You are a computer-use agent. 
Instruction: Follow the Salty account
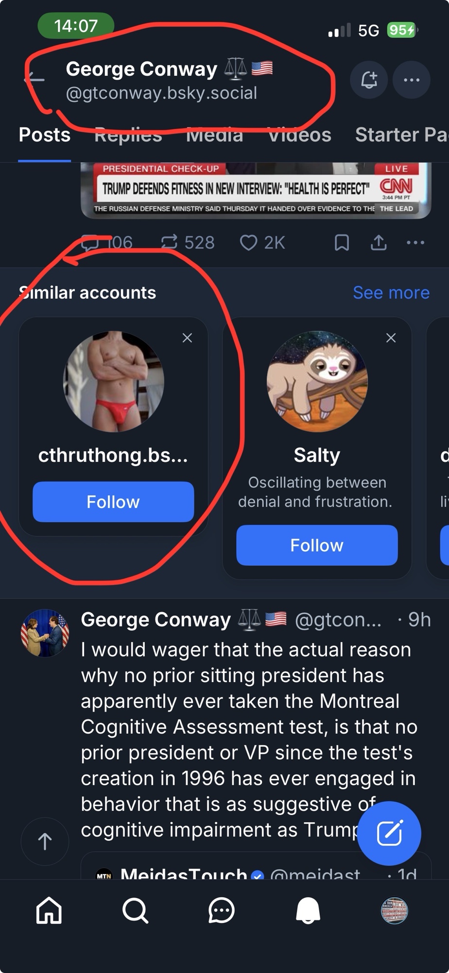click(317, 545)
